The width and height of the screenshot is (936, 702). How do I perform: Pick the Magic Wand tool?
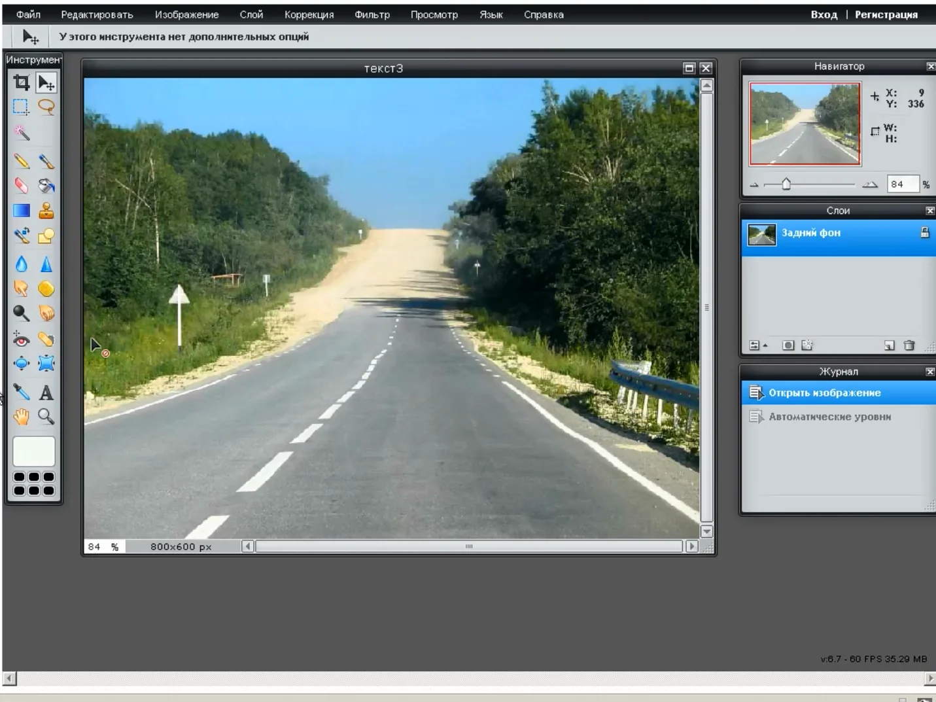(x=22, y=133)
